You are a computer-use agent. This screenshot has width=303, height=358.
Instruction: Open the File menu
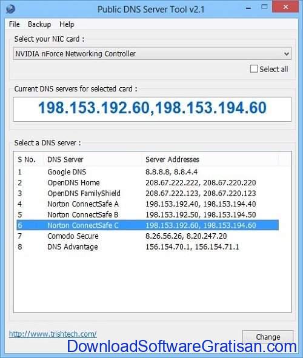pyautogui.click(x=14, y=24)
